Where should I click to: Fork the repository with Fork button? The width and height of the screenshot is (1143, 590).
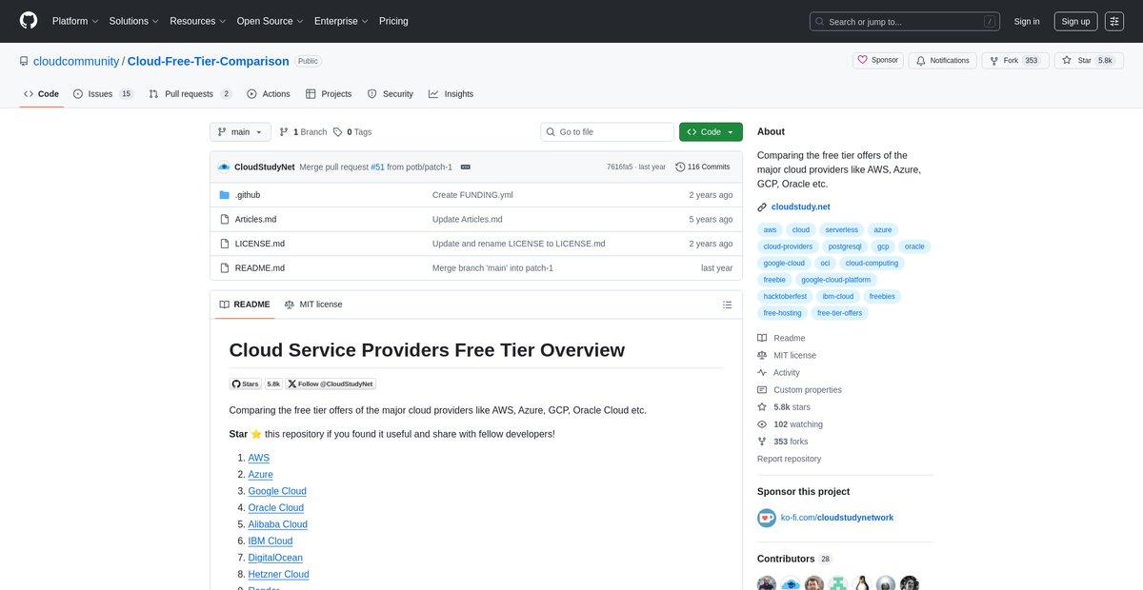[x=1015, y=60]
